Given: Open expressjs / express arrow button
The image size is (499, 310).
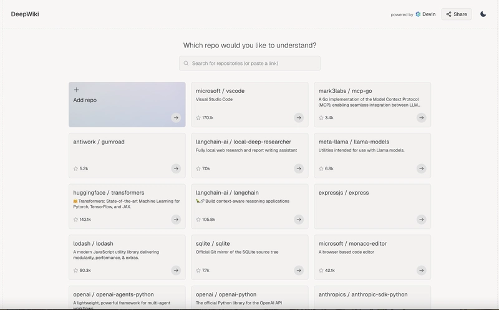Looking at the screenshot, I should pyautogui.click(x=422, y=220).
